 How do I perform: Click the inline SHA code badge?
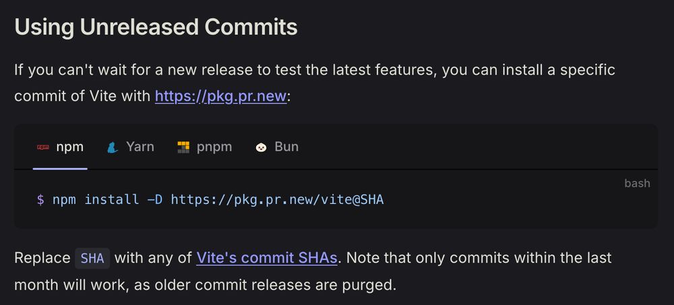click(x=92, y=258)
